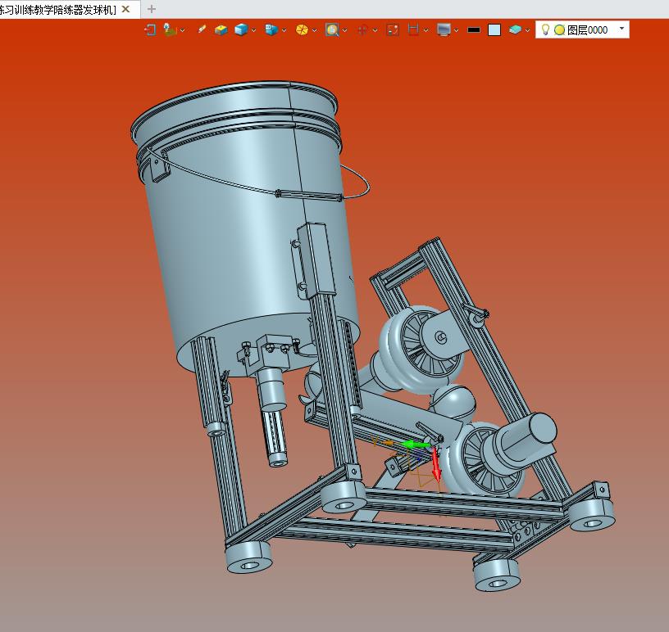
Task: Click the black line color swatch
Action: 474,29
